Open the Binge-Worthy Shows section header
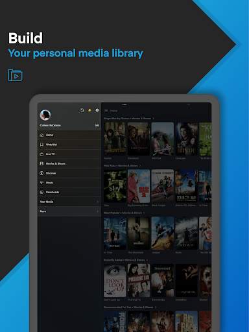Viewport: 249px width, 332px height. (128, 119)
